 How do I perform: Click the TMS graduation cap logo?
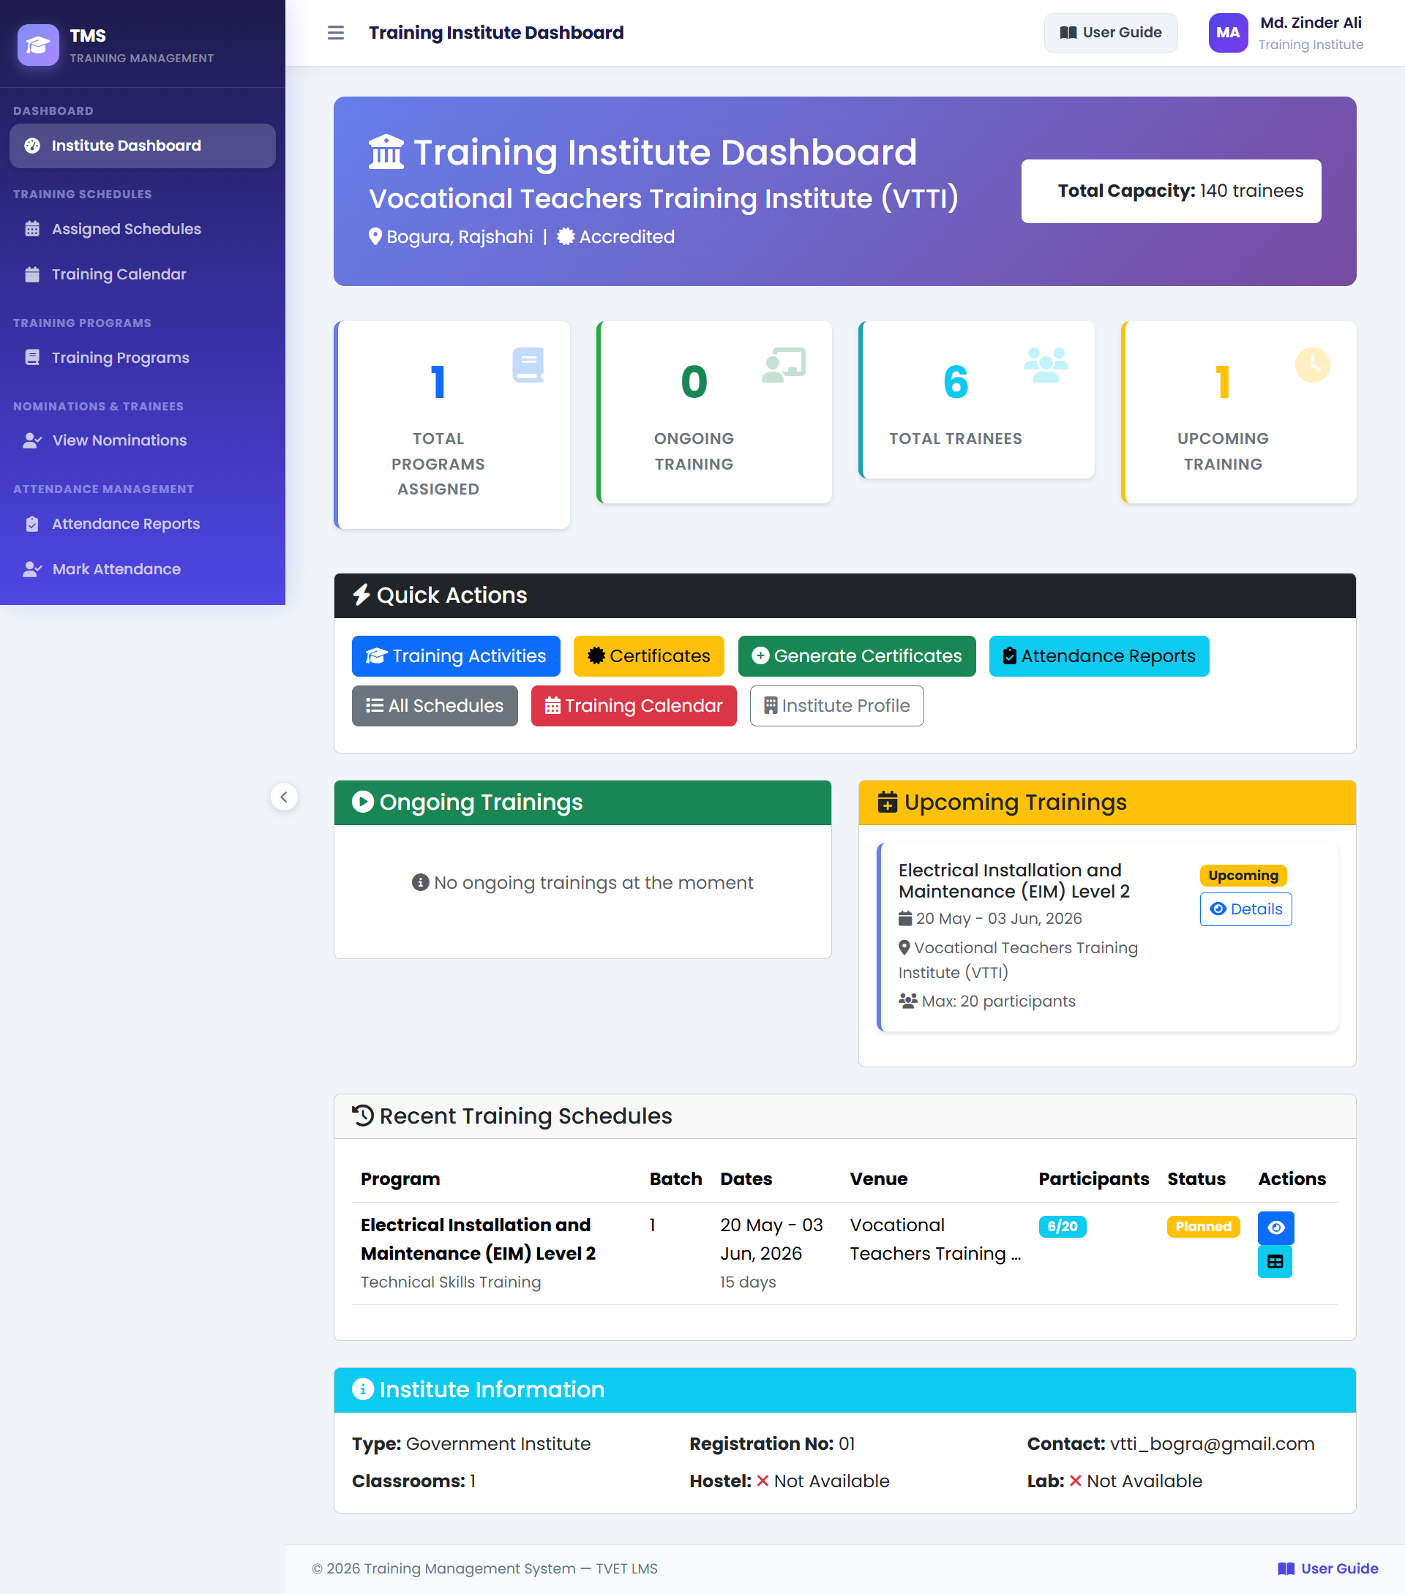click(38, 45)
